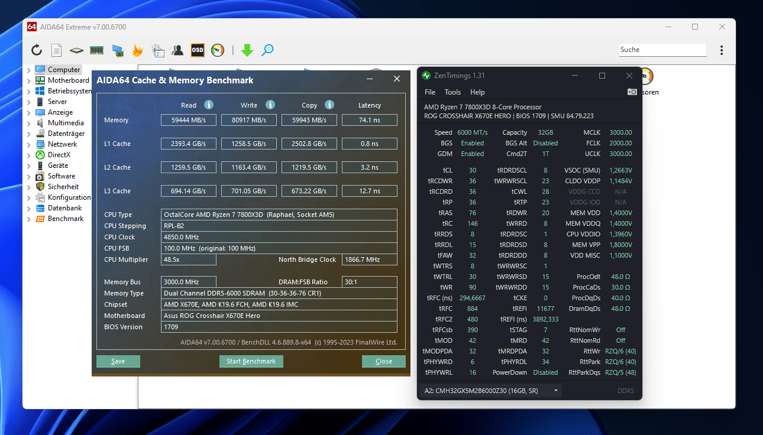Expand the Computer tree node arrow

click(28, 70)
